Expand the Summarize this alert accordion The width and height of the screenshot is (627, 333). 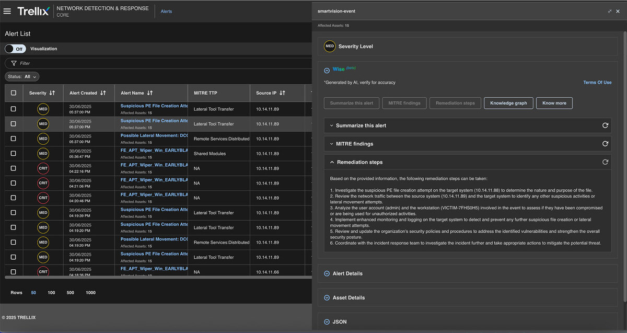pos(467,125)
